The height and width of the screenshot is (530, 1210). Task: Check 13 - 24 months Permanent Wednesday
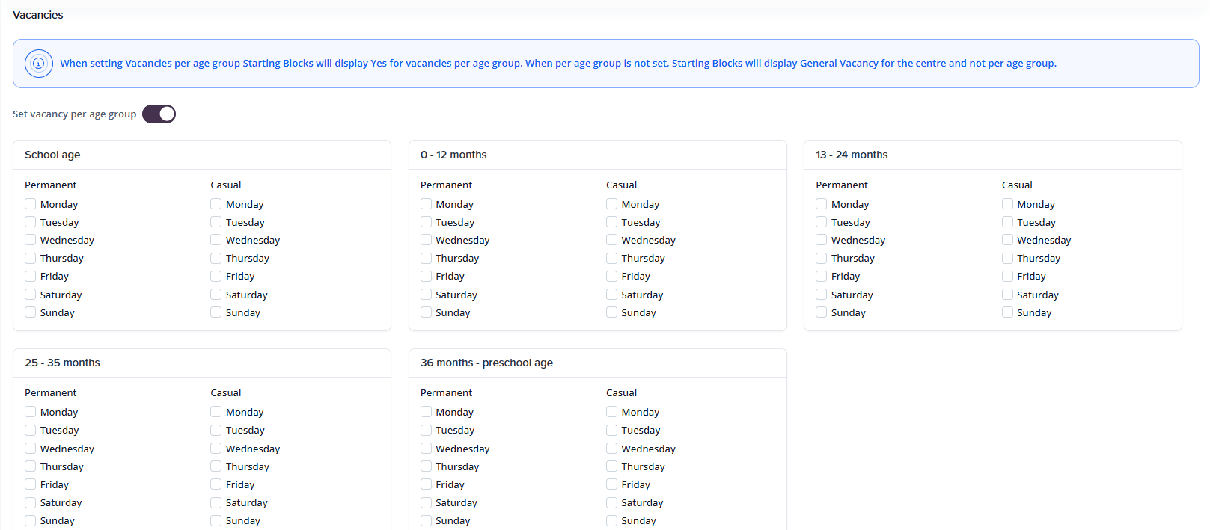pos(822,240)
